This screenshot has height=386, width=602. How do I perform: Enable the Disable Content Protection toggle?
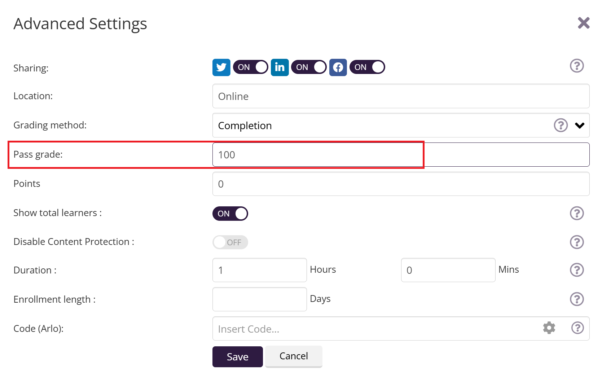[x=230, y=242]
